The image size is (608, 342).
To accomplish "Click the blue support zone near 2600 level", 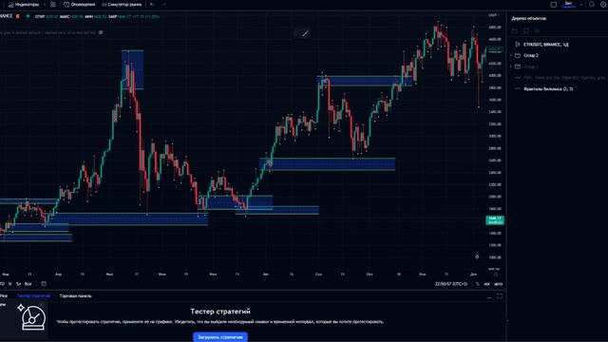I will tap(327, 164).
